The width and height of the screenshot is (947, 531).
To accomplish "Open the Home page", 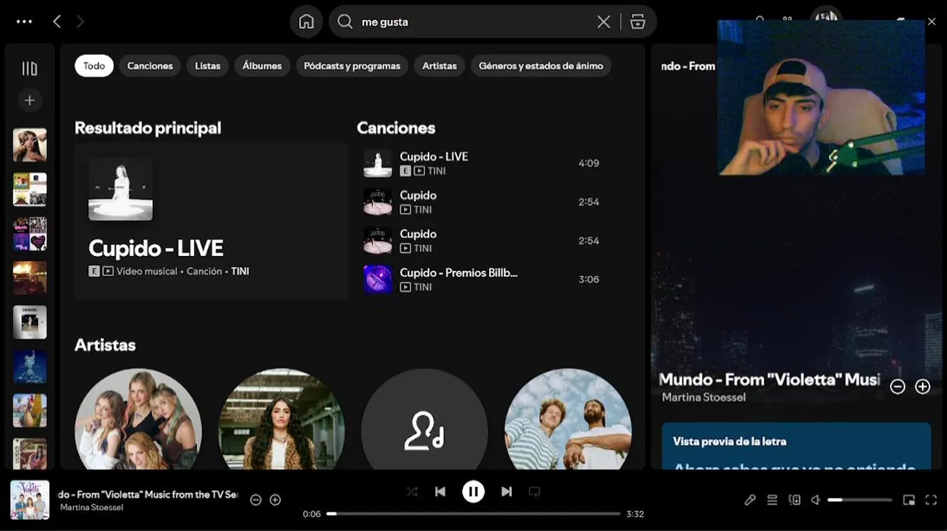I will [306, 21].
